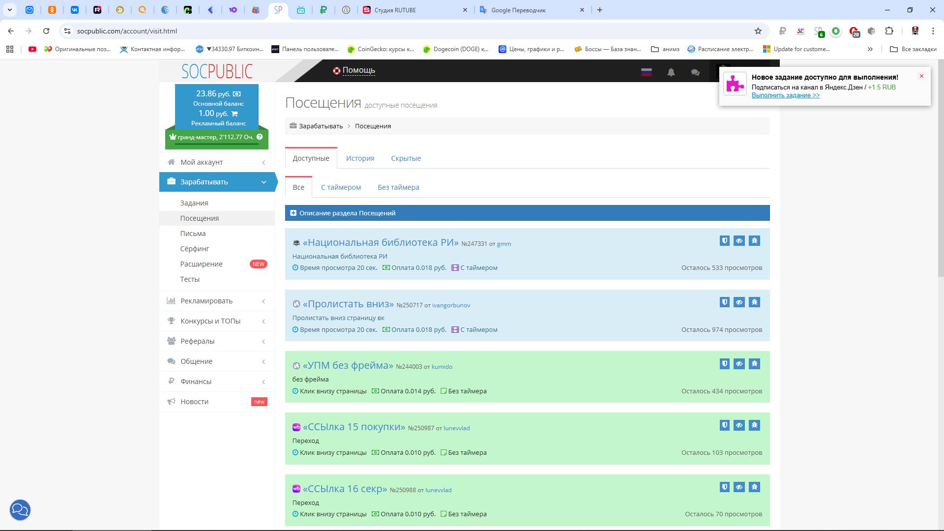Open messages via the chat bubbles icon
Image resolution: width=944 pixels, height=531 pixels.
coord(695,72)
